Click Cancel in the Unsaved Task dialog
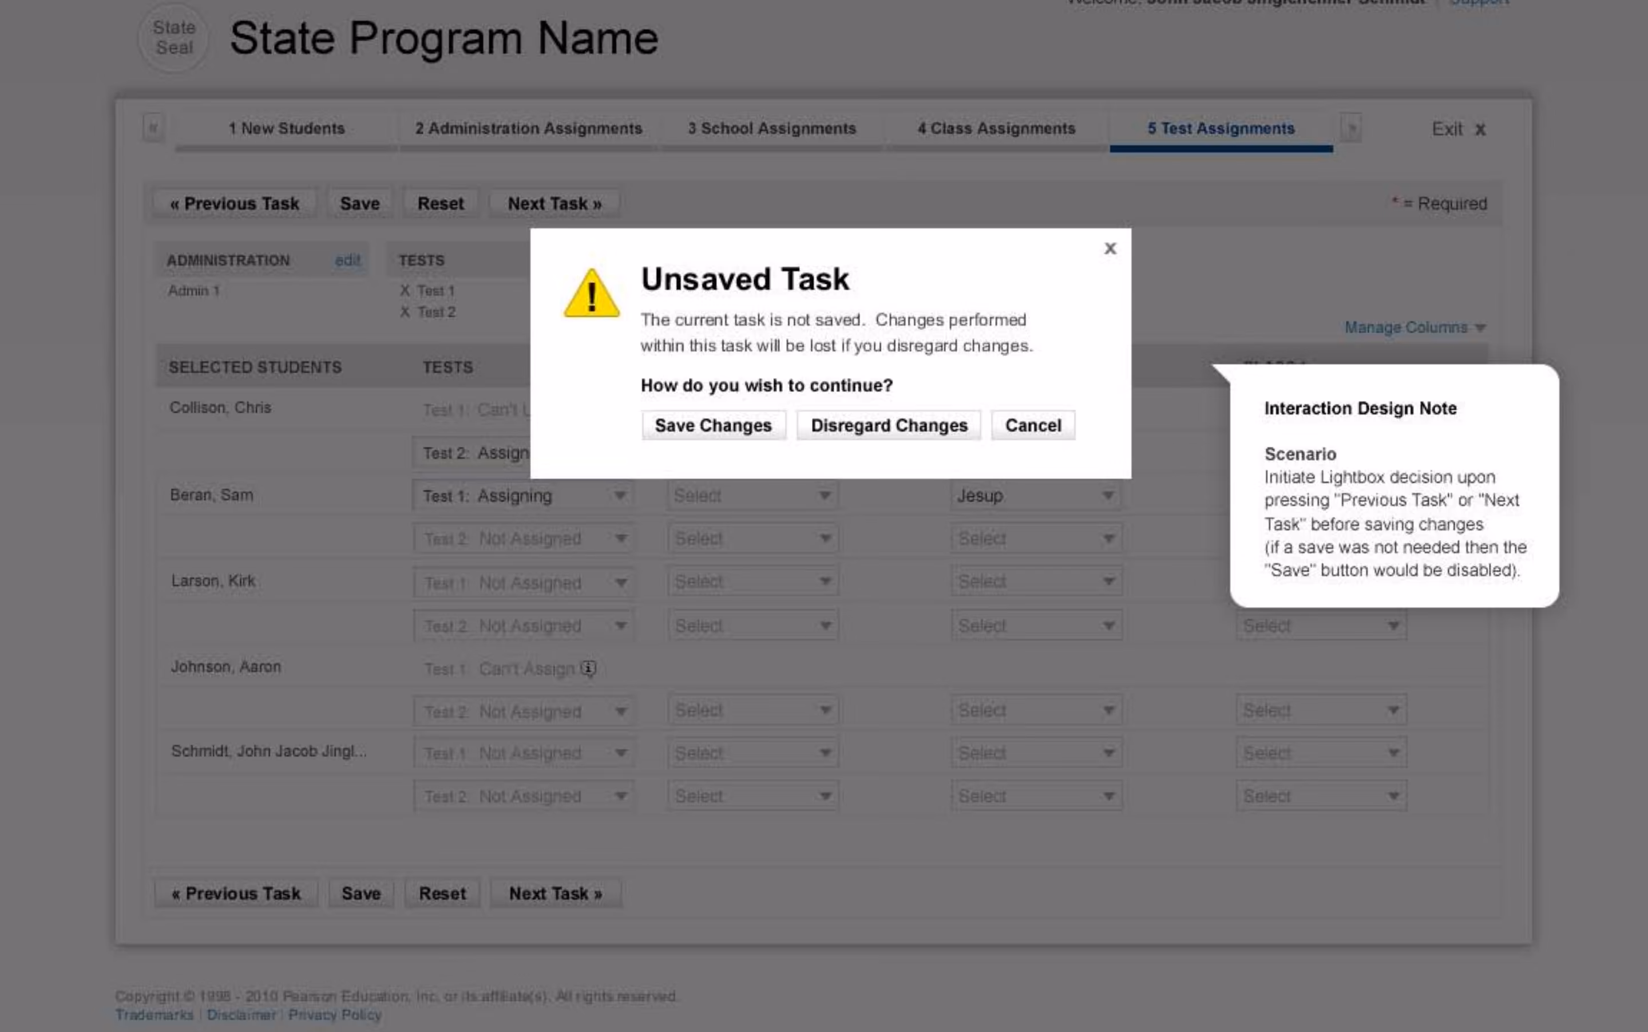This screenshot has height=1032, width=1648. click(x=1033, y=425)
